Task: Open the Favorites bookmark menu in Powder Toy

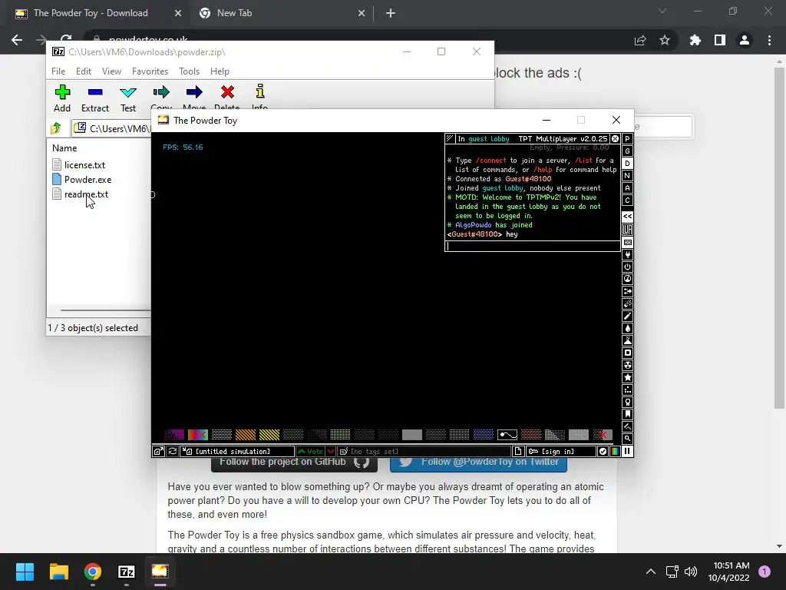Action: (x=627, y=414)
